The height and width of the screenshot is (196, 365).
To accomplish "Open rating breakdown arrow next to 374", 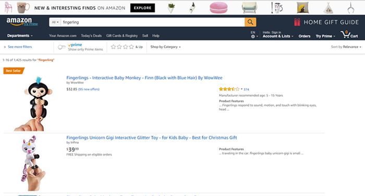I will [x=241, y=89].
